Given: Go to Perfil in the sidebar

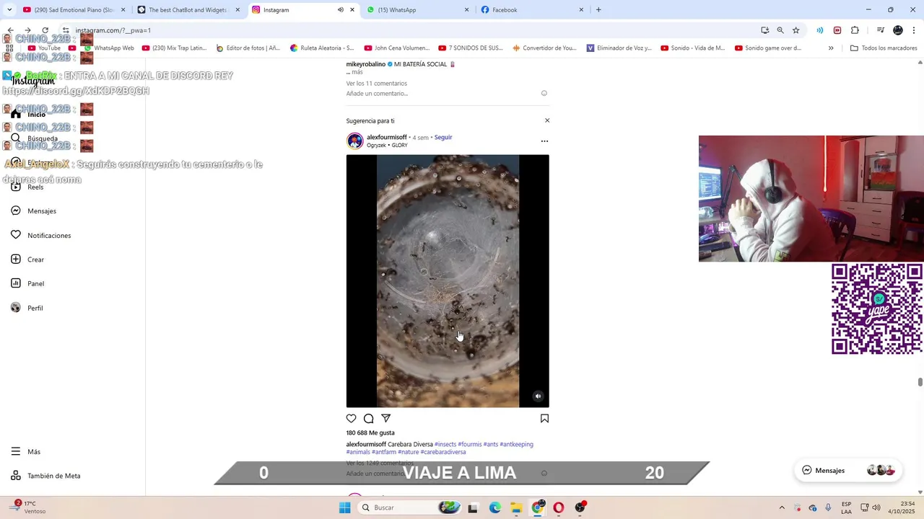Looking at the screenshot, I should [35, 308].
